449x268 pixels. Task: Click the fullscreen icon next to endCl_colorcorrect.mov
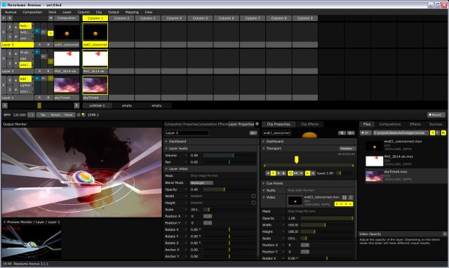tap(344, 197)
